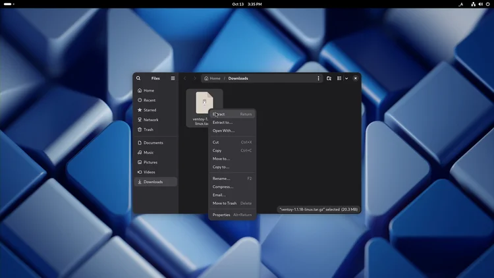Image resolution: width=494 pixels, height=278 pixels.
Task: Open the clock showing Oct 13 3:35 PM
Action: (x=247, y=4)
